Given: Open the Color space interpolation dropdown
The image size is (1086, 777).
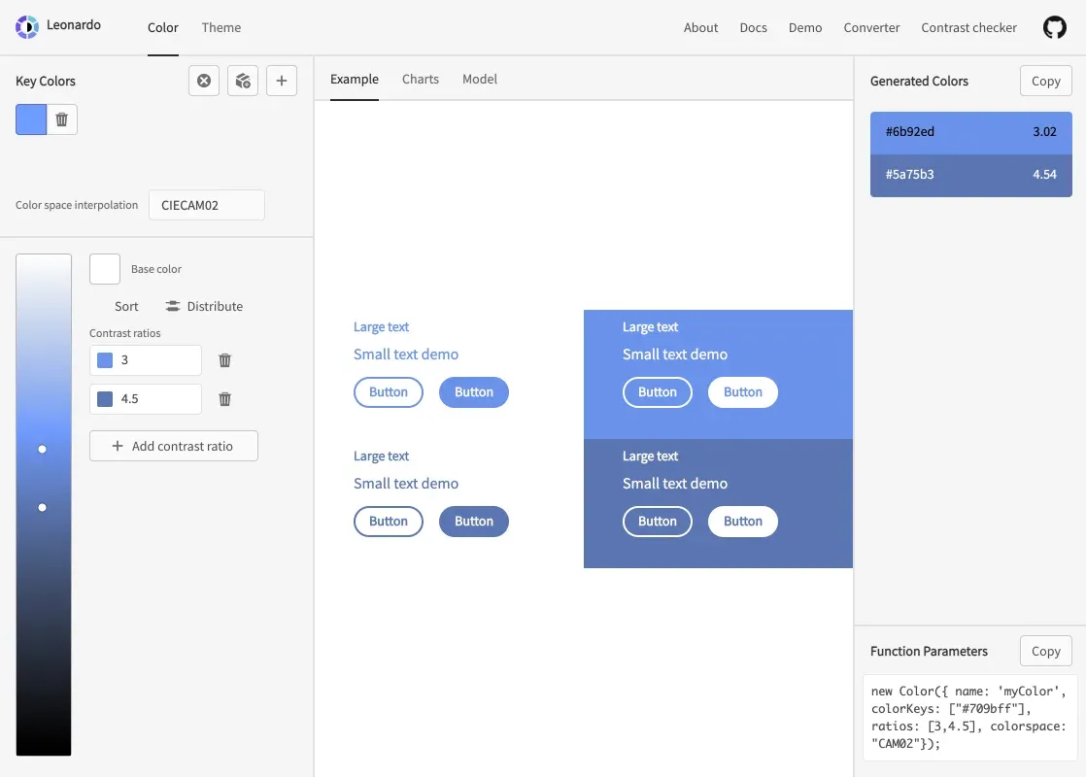Looking at the screenshot, I should 206,205.
